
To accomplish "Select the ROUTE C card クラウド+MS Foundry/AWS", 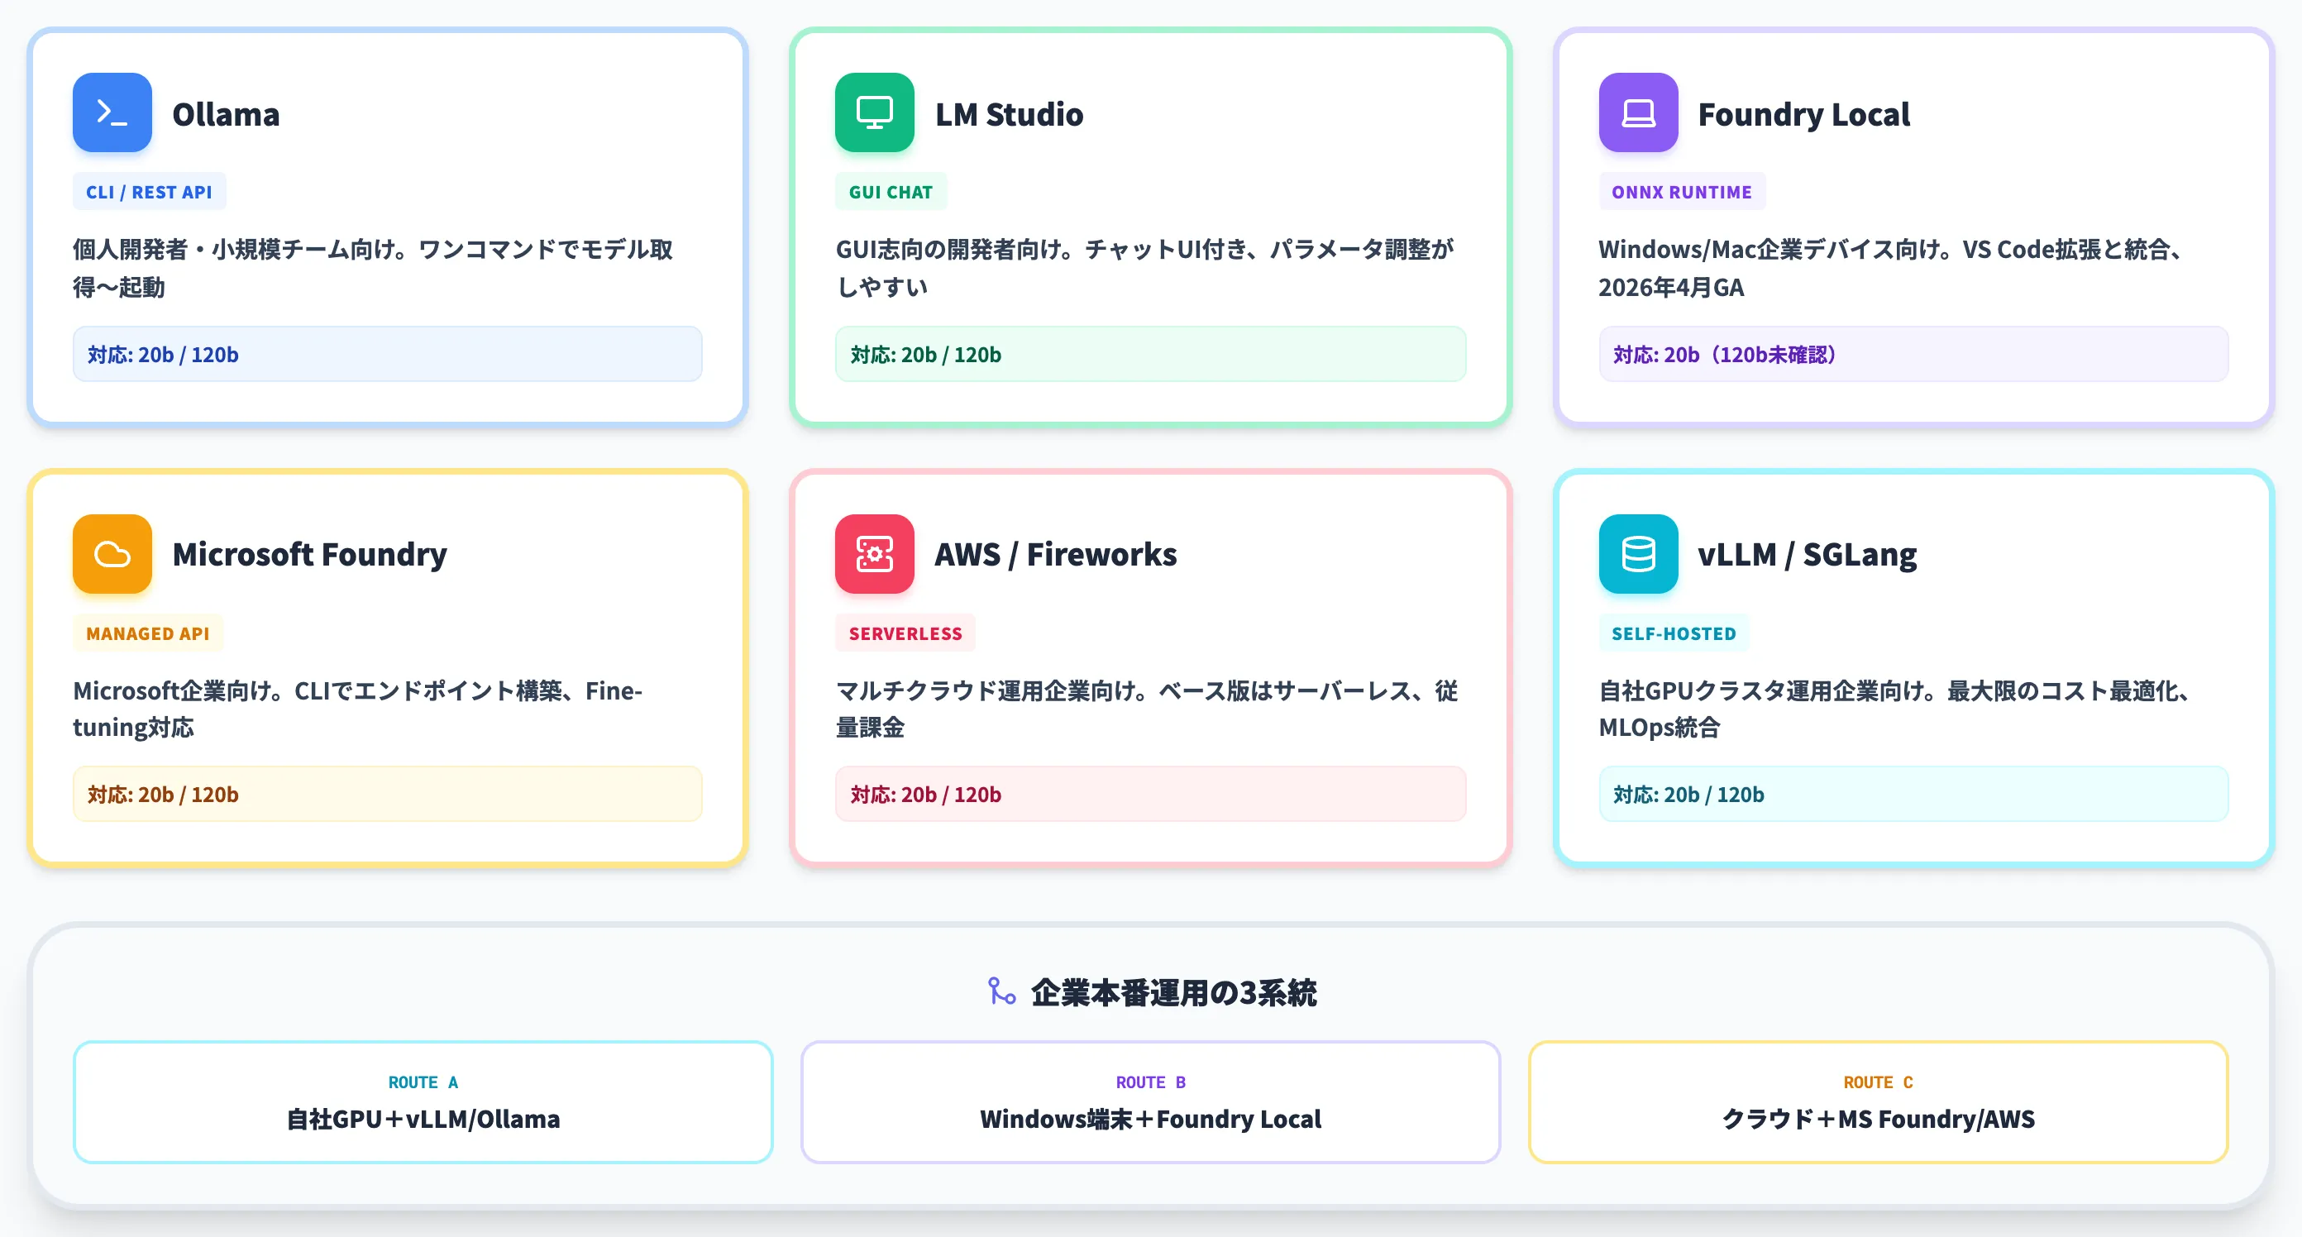I will coord(1878,1101).
